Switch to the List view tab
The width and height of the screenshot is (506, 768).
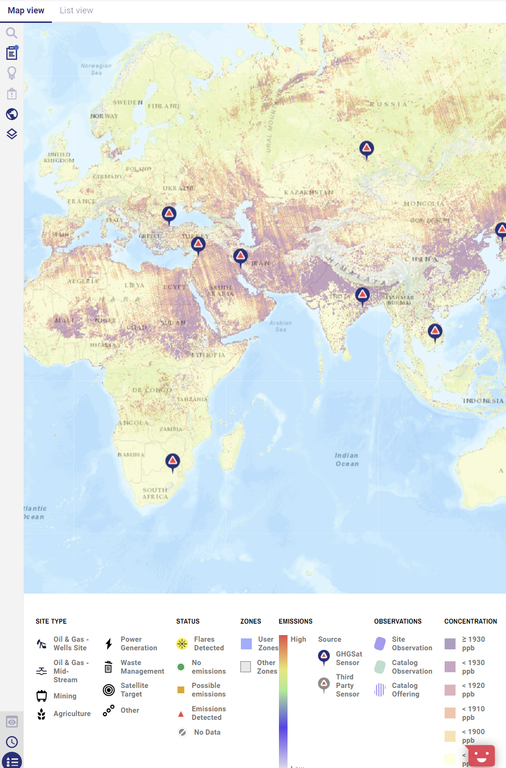coord(76,10)
